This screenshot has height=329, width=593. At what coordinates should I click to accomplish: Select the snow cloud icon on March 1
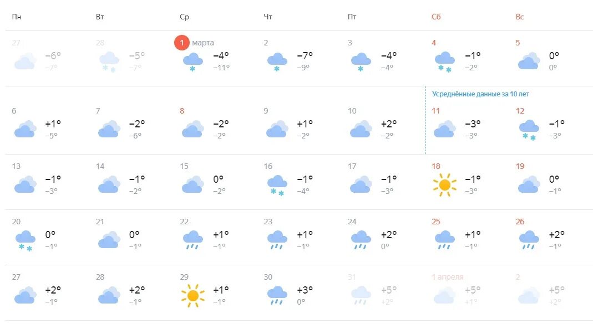pos(192,61)
